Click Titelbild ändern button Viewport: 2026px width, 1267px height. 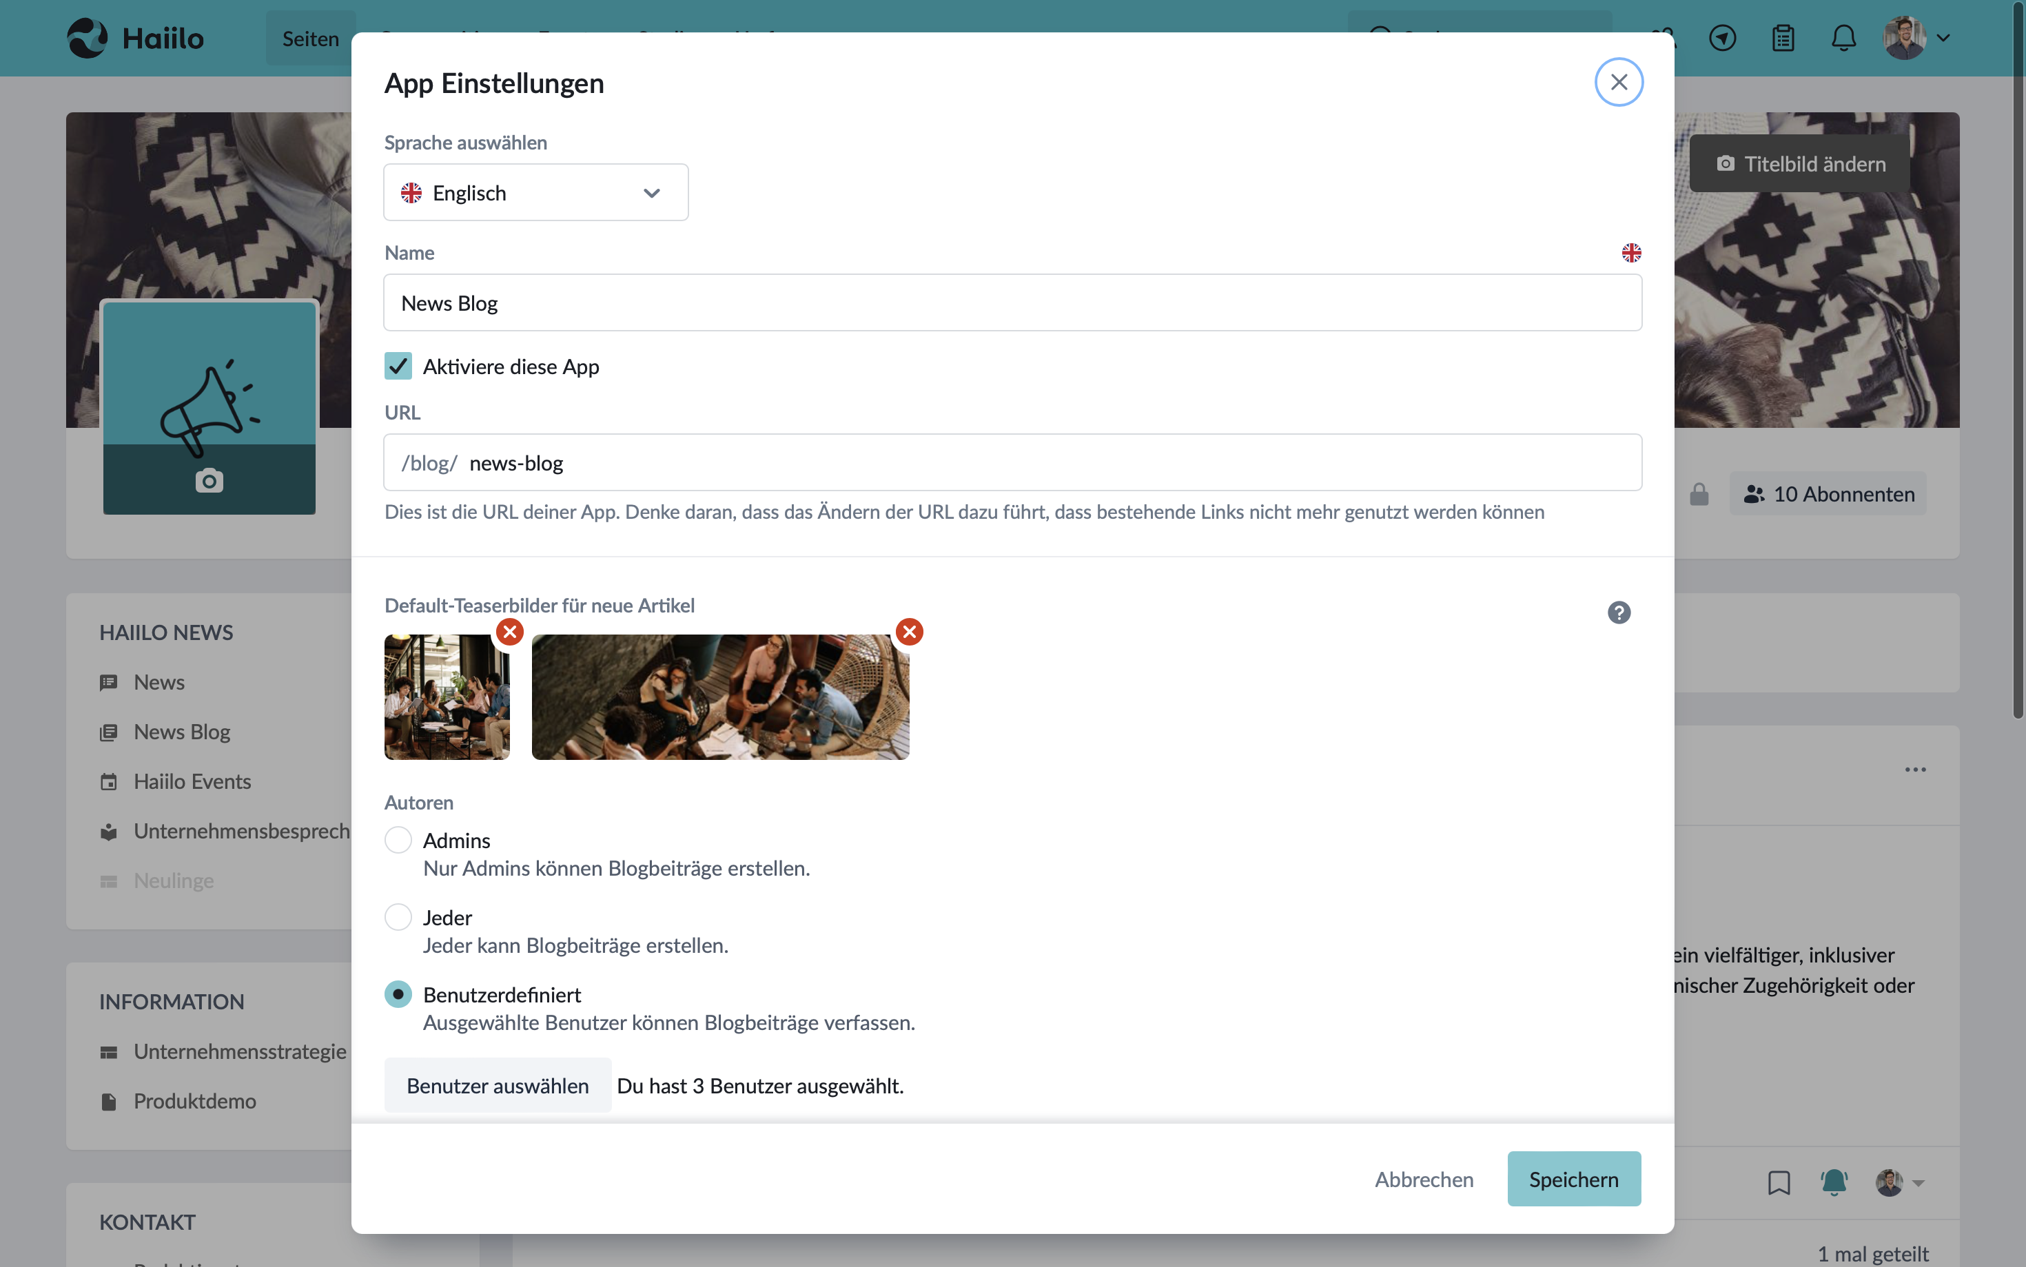1799,163
